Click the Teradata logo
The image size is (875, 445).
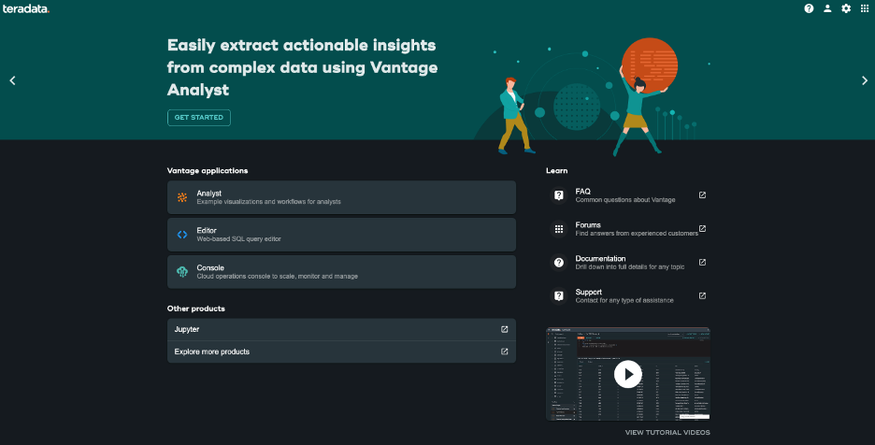click(25, 8)
